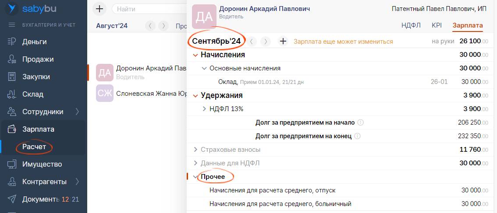Open Закупки section icon

click(12, 77)
